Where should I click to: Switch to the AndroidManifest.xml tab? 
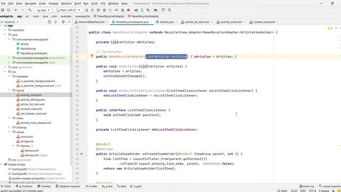pyautogui.click(x=91, y=22)
